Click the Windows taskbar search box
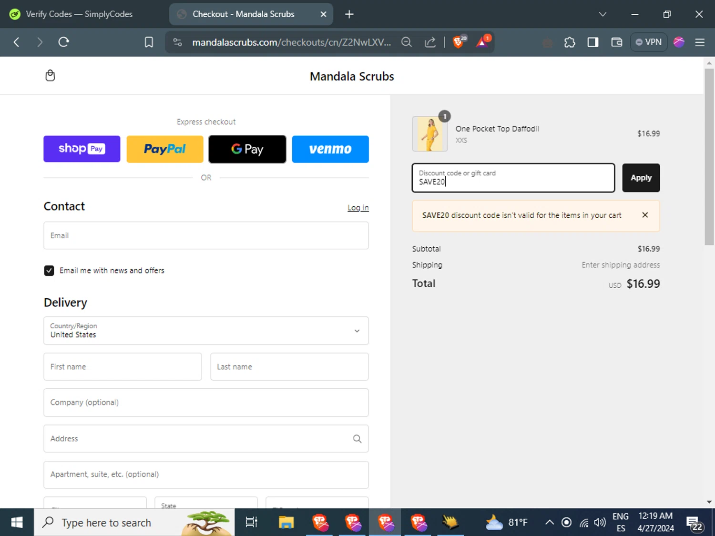The height and width of the screenshot is (536, 715). (134, 523)
